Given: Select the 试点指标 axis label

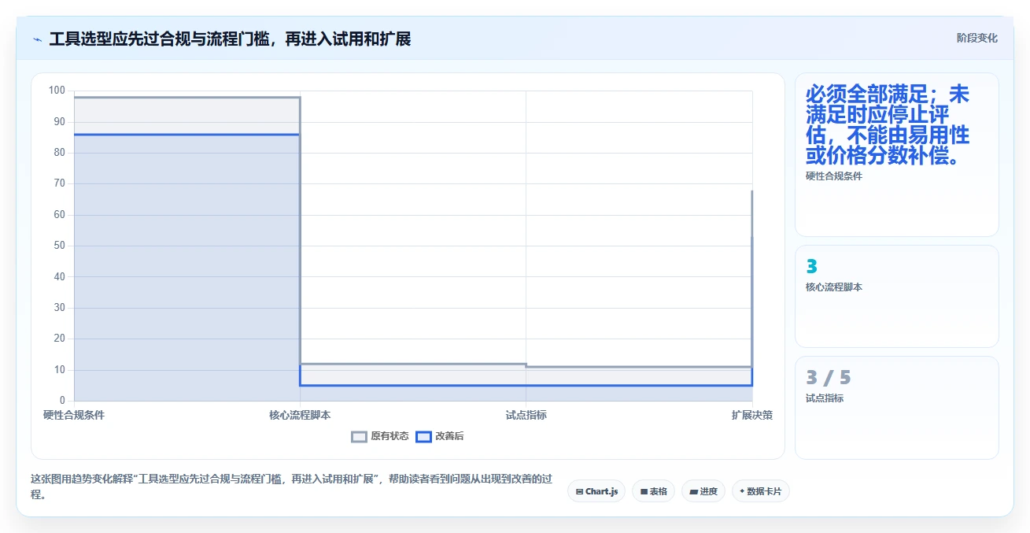Looking at the screenshot, I should pos(526,415).
